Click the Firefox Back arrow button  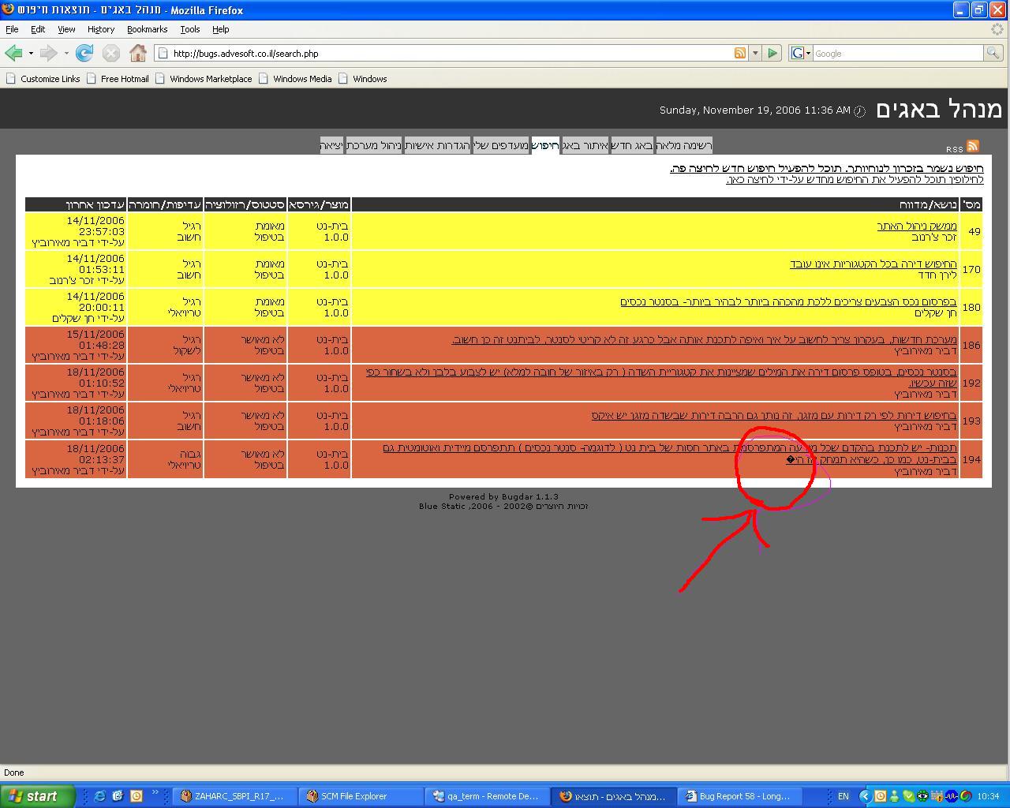pos(13,53)
